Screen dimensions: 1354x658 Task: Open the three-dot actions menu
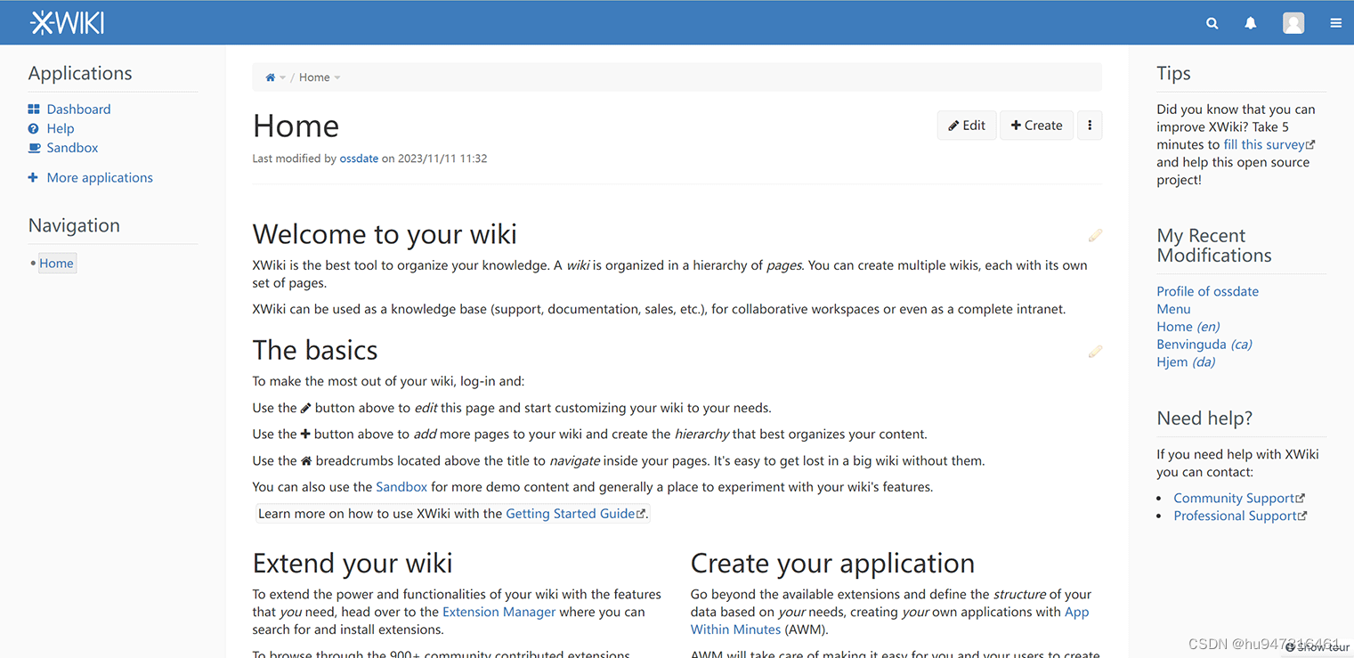tap(1090, 125)
